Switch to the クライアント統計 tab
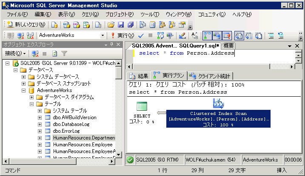 pyautogui.click(x=210, y=76)
